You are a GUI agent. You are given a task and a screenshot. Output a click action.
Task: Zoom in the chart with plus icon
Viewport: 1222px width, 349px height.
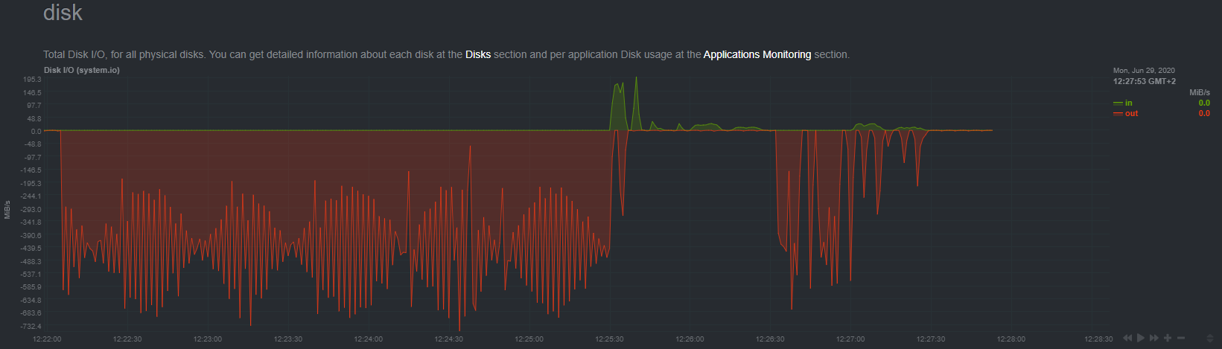click(x=1168, y=338)
